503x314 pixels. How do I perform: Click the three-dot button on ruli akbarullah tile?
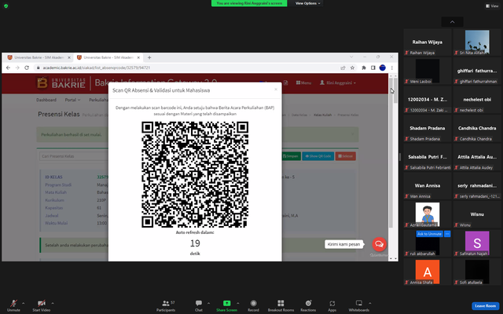point(447,234)
